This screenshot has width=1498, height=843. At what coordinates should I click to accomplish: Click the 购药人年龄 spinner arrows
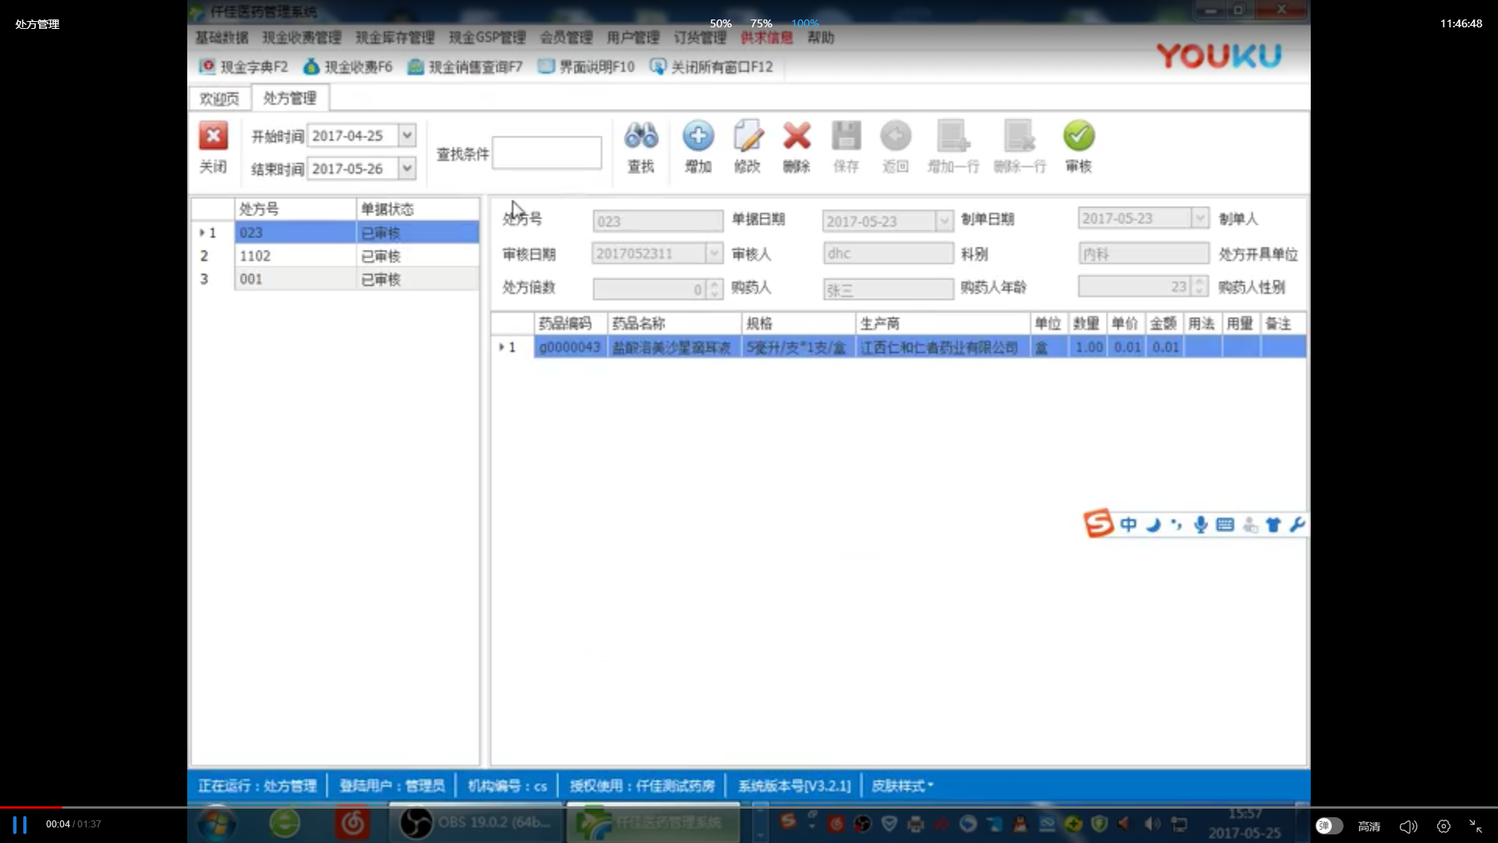[1200, 286]
